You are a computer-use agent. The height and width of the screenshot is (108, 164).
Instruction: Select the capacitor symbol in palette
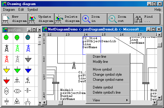click(x=17, y=80)
